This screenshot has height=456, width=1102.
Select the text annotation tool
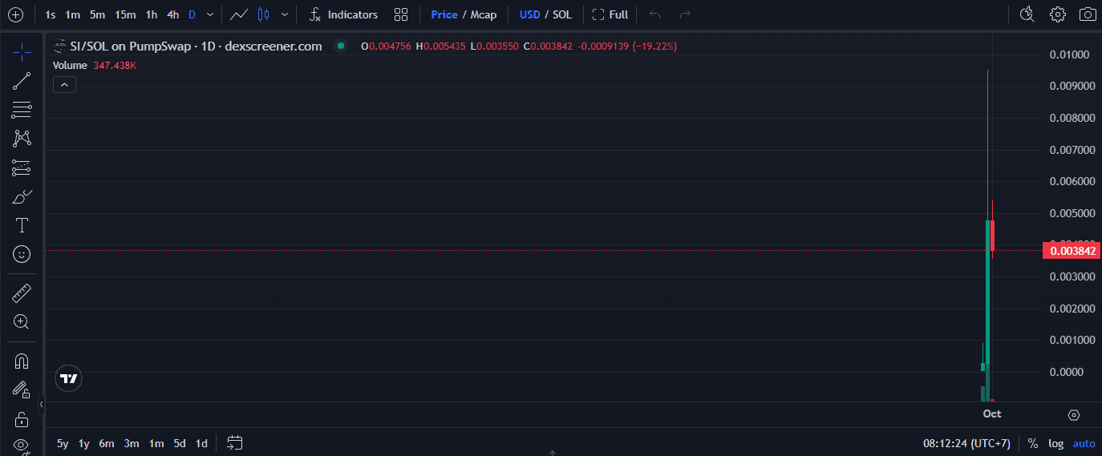[22, 225]
